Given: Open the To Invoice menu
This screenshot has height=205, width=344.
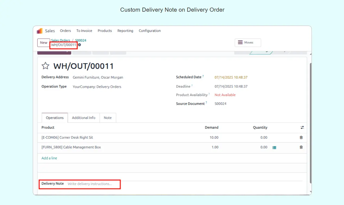Looking at the screenshot, I should [84, 31].
